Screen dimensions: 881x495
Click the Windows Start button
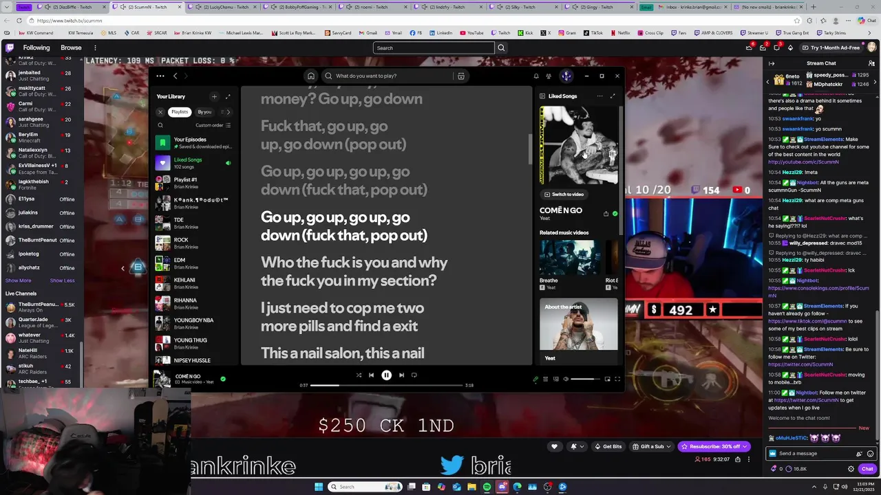click(318, 487)
